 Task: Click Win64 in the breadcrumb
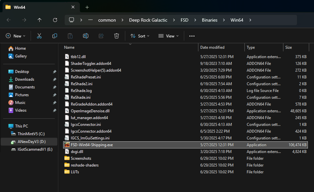(237, 20)
